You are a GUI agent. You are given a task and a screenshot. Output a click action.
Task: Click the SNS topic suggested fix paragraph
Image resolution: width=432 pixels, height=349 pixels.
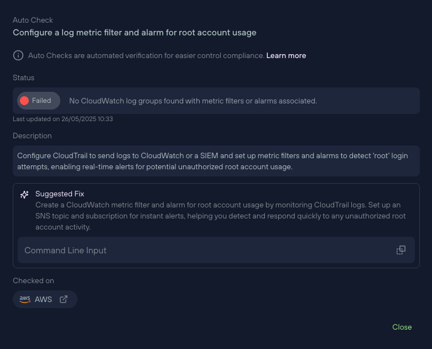point(220,216)
